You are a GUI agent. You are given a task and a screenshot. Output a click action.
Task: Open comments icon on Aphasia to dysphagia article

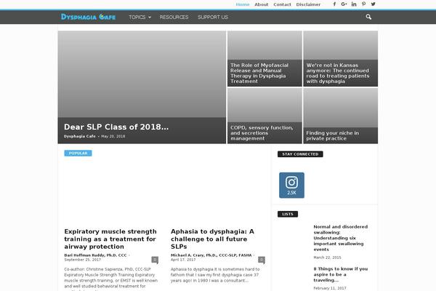tap(262, 260)
